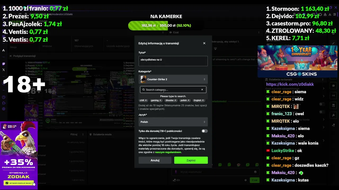339x190 pixels.
Task: Remove the Shooter tag
Action: coord(175,100)
